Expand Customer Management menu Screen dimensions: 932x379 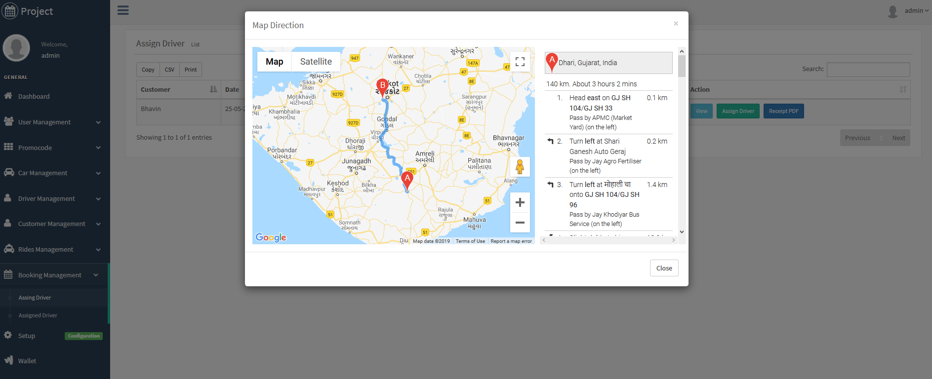(55, 224)
